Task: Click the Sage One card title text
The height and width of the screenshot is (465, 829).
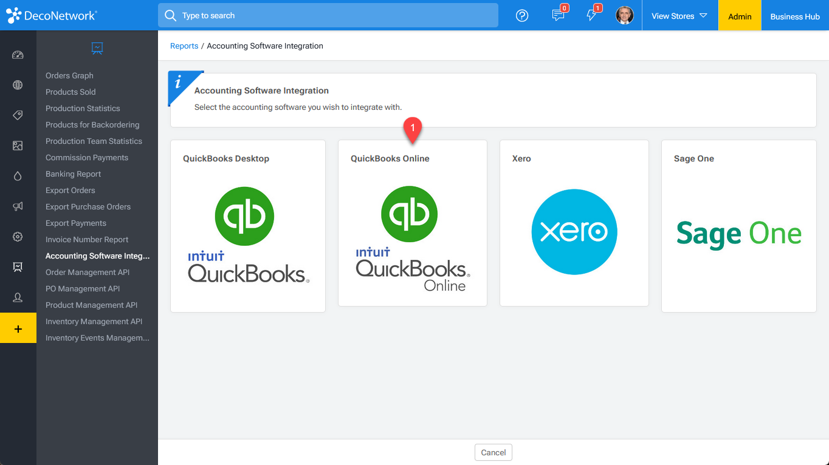Action: (x=694, y=158)
